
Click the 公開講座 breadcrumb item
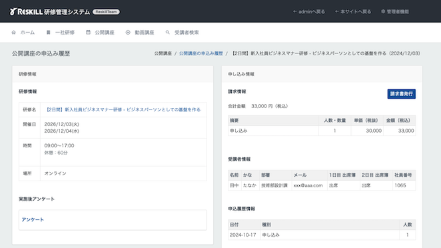[163, 53]
